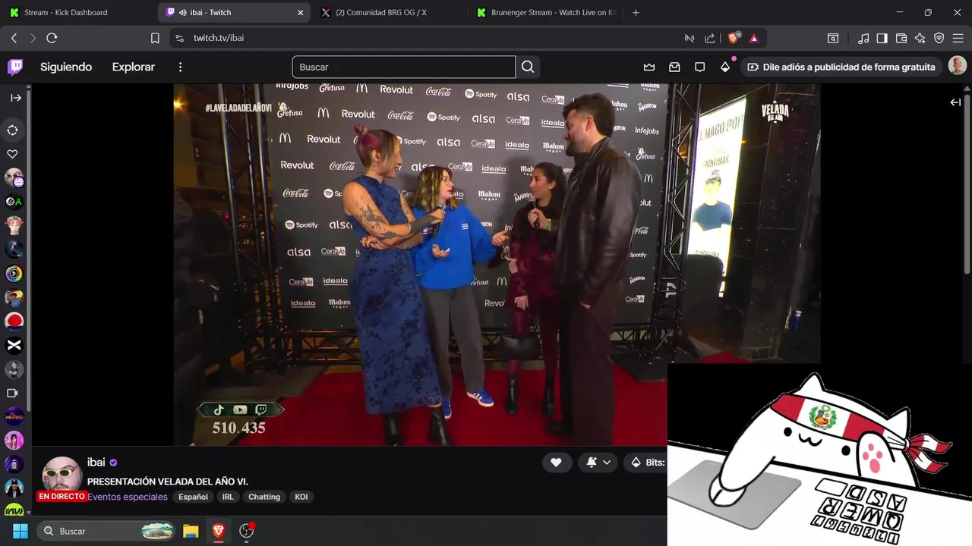Open the browser tab search icon
Screen dimensions: 972x546
[x=833, y=38]
